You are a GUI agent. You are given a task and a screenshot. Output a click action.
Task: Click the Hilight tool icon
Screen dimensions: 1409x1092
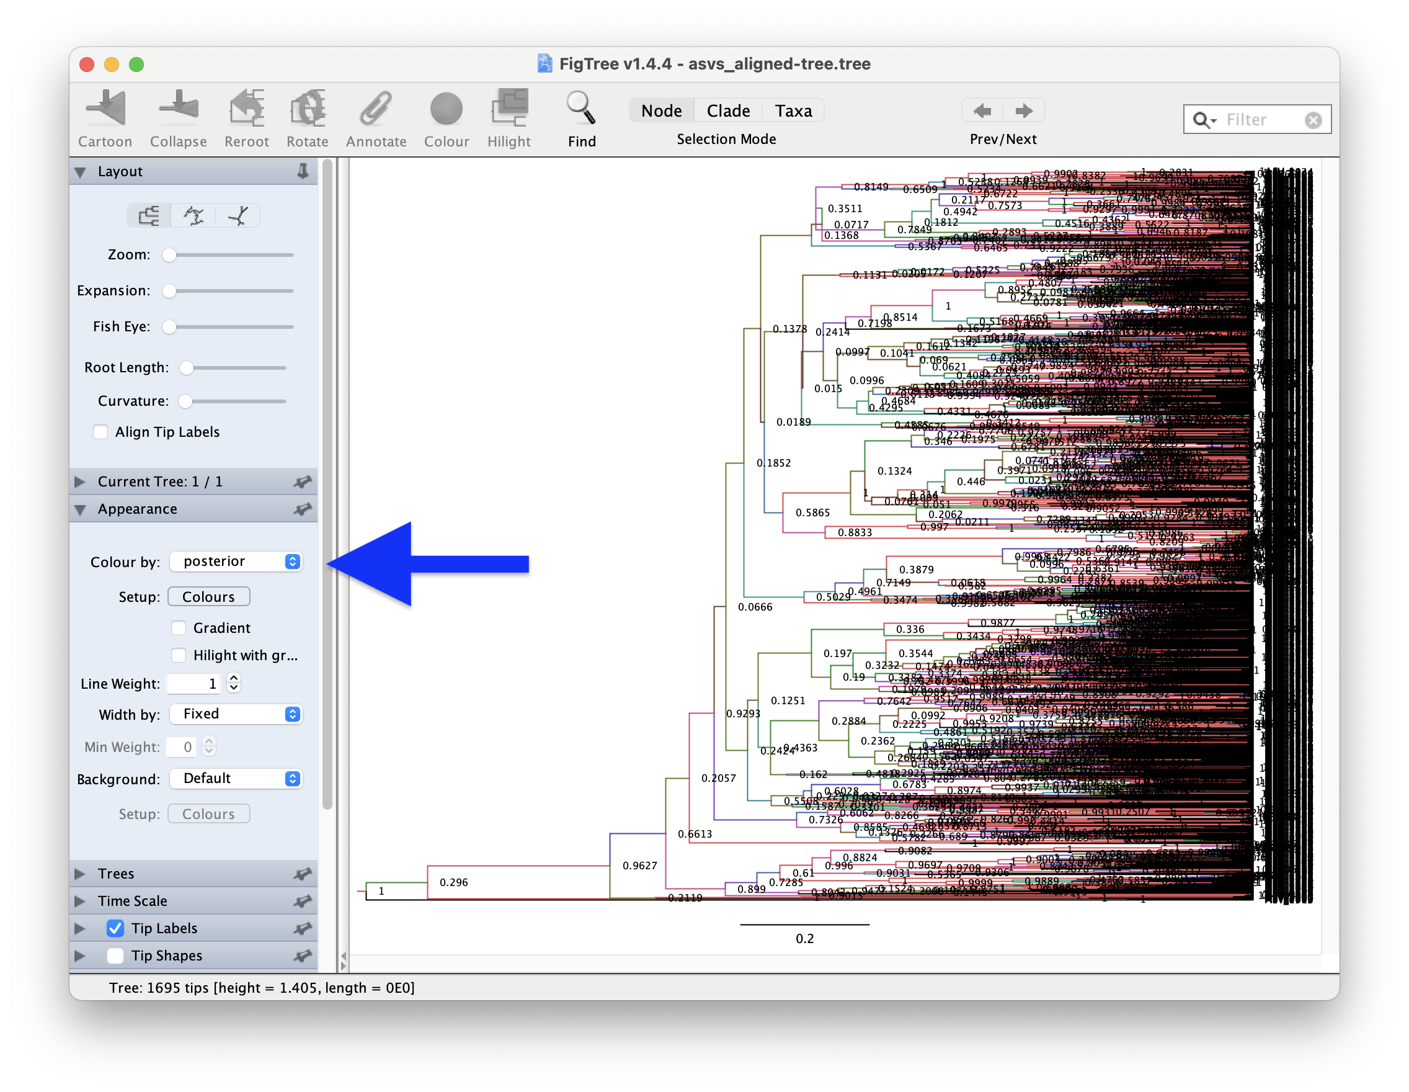[x=509, y=109]
